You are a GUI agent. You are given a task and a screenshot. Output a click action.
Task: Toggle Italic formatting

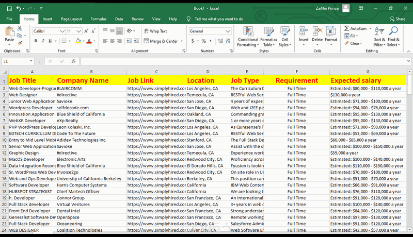(x=43, y=41)
